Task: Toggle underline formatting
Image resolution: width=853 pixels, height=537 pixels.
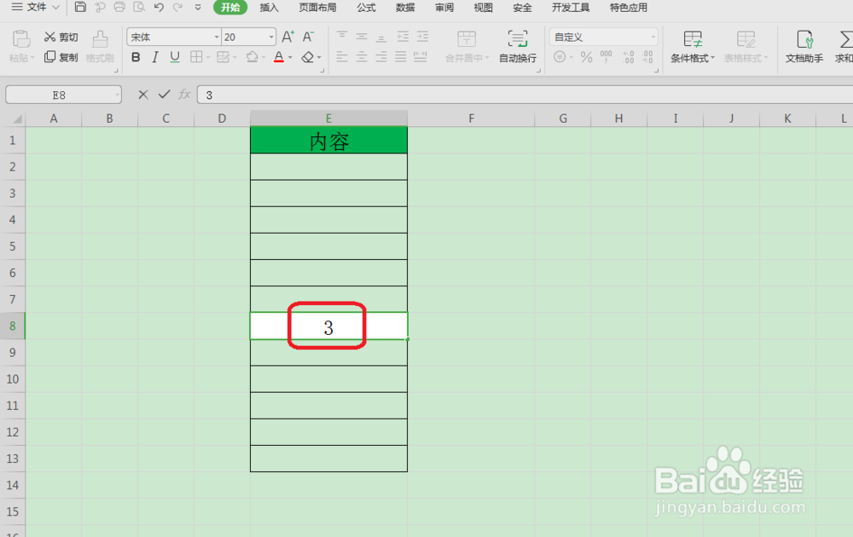Action: pos(175,57)
